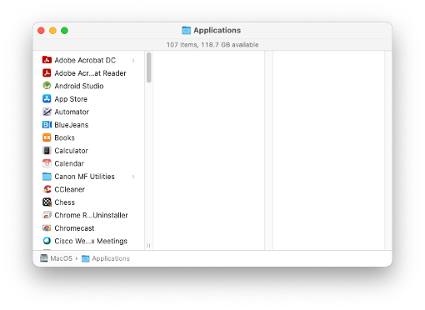The height and width of the screenshot is (310, 425).
Task: Click the first column's scrollbar thumb
Action: [149, 67]
